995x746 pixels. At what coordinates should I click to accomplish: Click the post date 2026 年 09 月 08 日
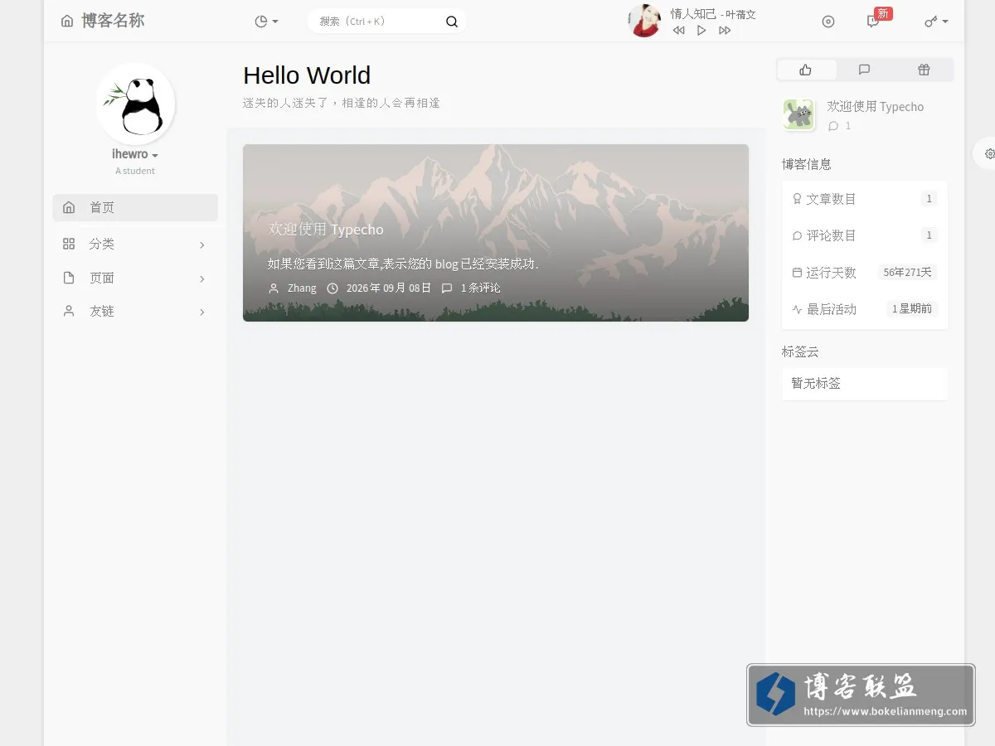389,288
